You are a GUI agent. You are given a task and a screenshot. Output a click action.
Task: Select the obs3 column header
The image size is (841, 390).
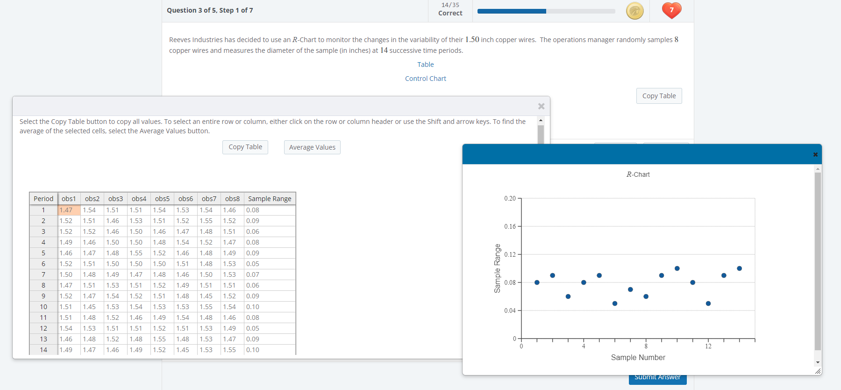pyautogui.click(x=115, y=199)
